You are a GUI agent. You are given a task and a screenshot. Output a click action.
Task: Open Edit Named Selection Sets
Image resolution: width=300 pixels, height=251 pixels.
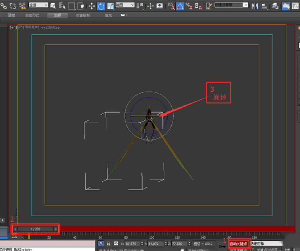(x=209, y=6)
